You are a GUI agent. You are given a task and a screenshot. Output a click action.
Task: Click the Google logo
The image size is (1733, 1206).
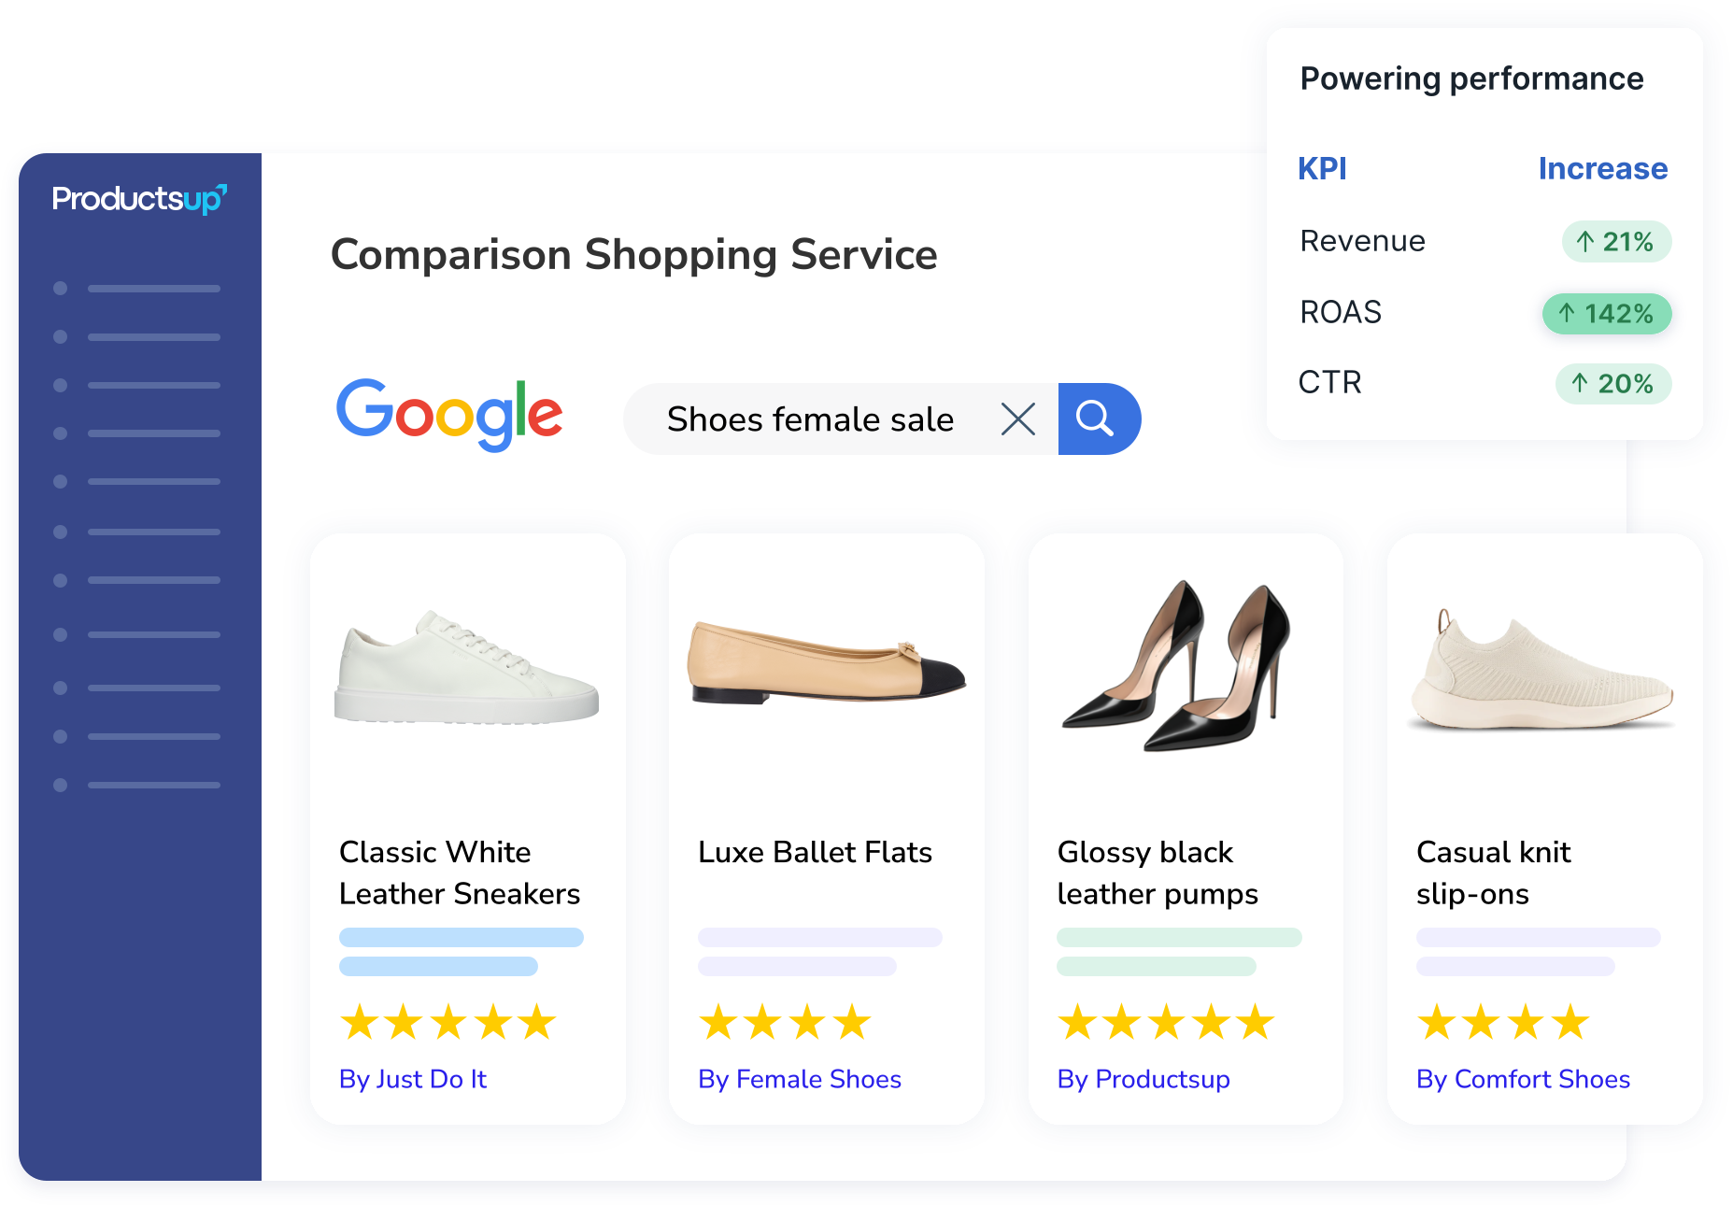click(x=449, y=415)
